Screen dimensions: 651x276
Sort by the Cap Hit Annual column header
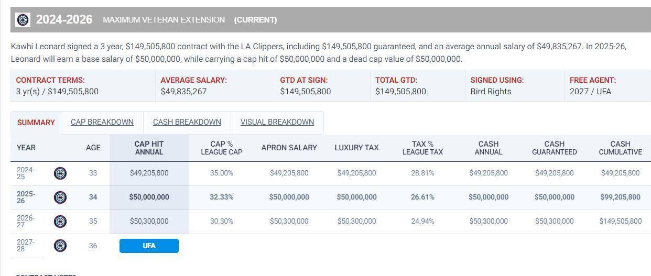[149, 148]
